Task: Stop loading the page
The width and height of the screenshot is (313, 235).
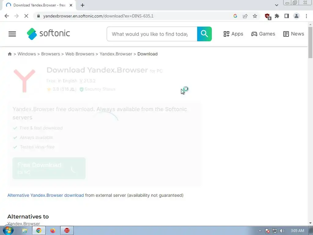Action: (x=26, y=16)
